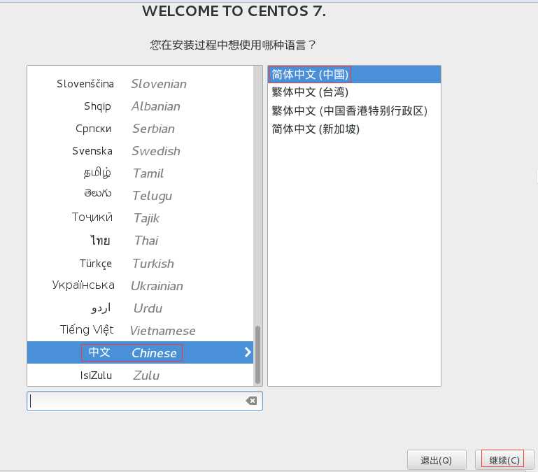Select Telugu language row
The width and height of the screenshot is (538, 472).
point(140,195)
